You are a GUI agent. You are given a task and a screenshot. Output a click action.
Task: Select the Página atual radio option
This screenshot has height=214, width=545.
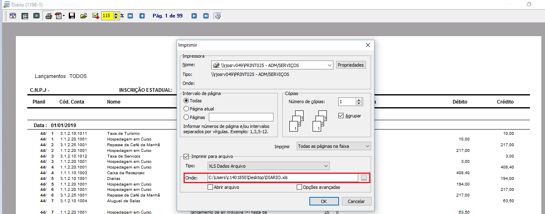[x=186, y=109]
